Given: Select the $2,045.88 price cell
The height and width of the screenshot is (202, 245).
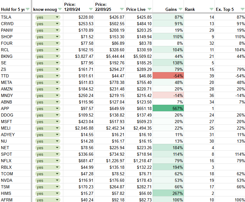Looking at the screenshot, I should (x=78, y=128).
